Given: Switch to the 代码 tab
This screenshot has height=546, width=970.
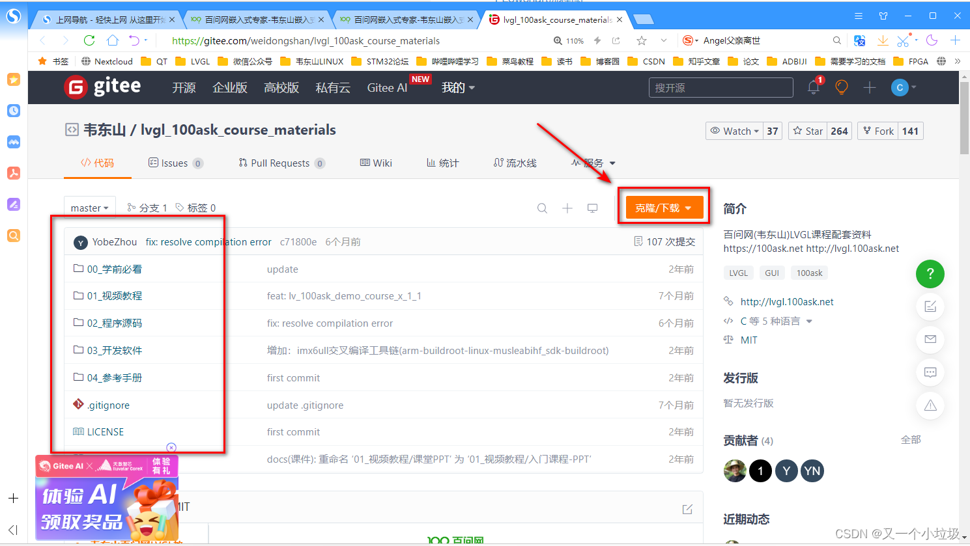Looking at the screenshot, I should tap(97, 163).
